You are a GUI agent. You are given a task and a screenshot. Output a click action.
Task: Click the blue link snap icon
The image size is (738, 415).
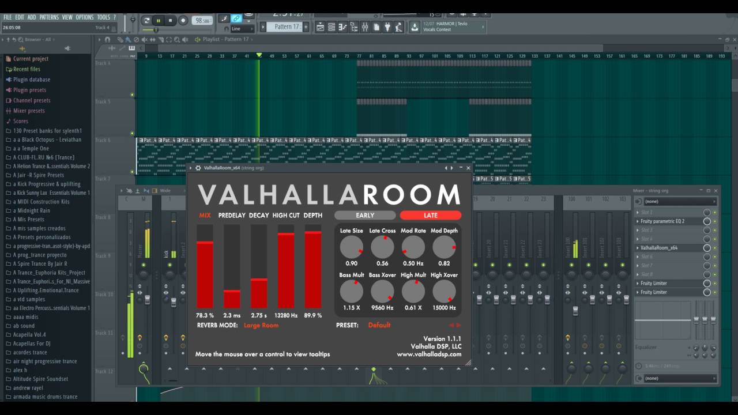click(x=236, y=19)
